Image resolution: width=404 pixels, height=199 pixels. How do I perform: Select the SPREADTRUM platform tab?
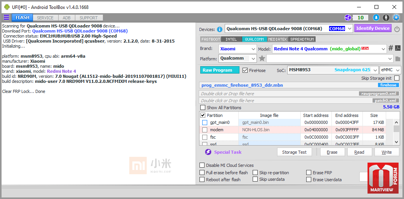302,39
